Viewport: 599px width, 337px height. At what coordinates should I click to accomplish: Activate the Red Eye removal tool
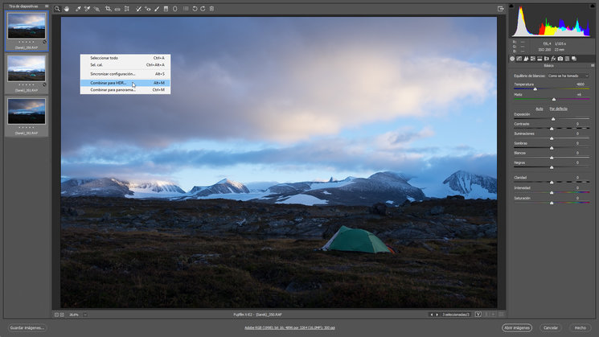(x=147, y=9)
